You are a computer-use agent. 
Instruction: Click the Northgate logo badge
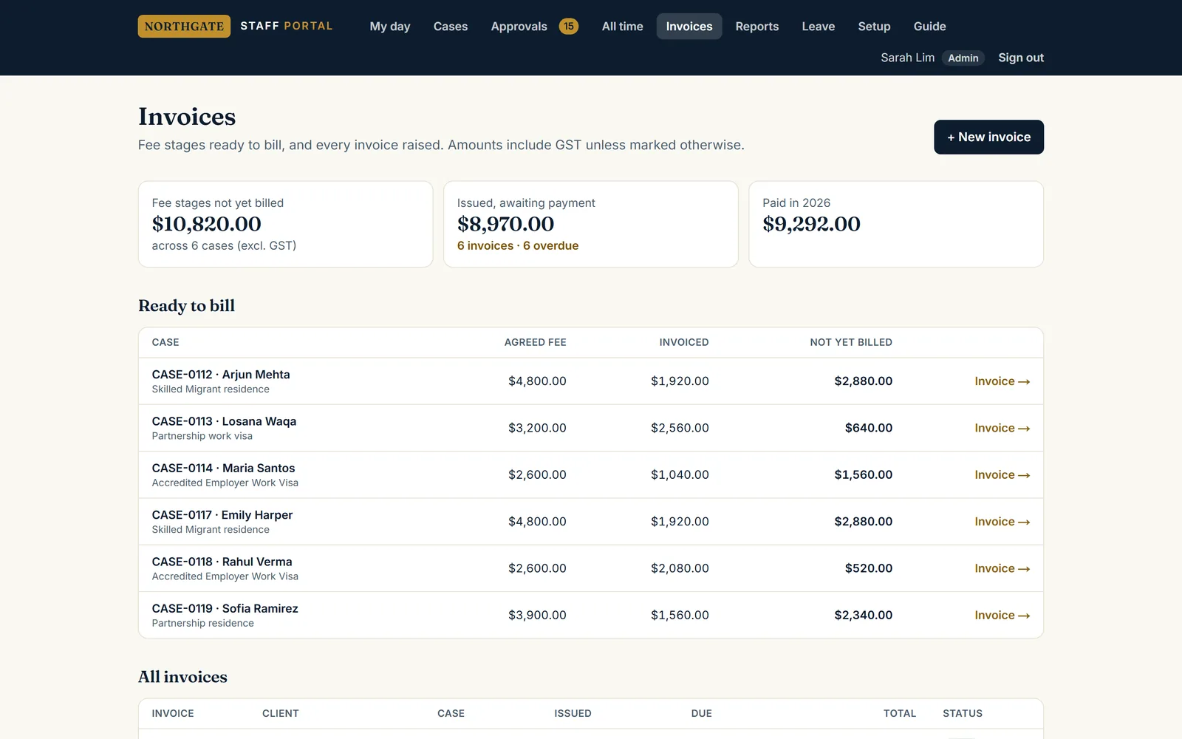(184, 26)
